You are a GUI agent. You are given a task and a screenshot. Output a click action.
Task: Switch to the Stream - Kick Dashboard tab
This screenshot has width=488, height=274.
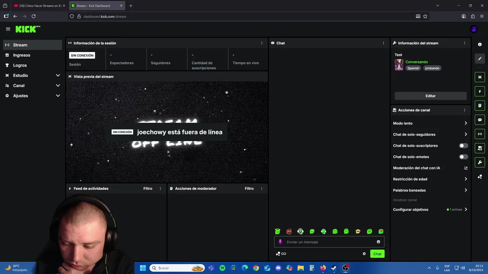98,6
